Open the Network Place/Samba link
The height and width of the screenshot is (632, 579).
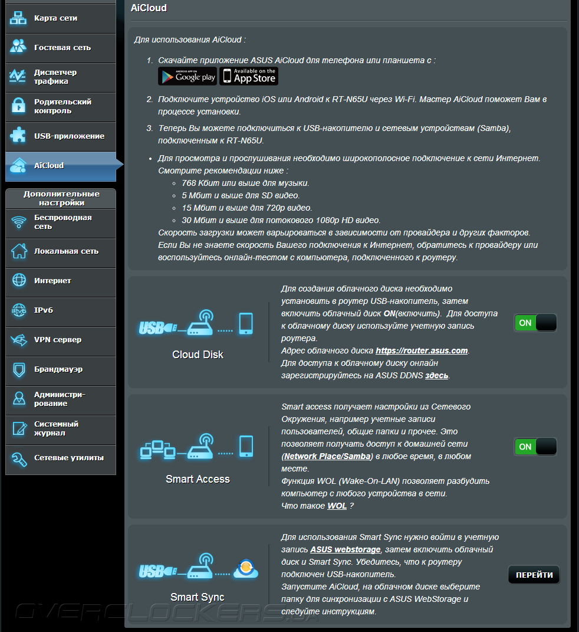pyautogui.click(x=327, y=456)
